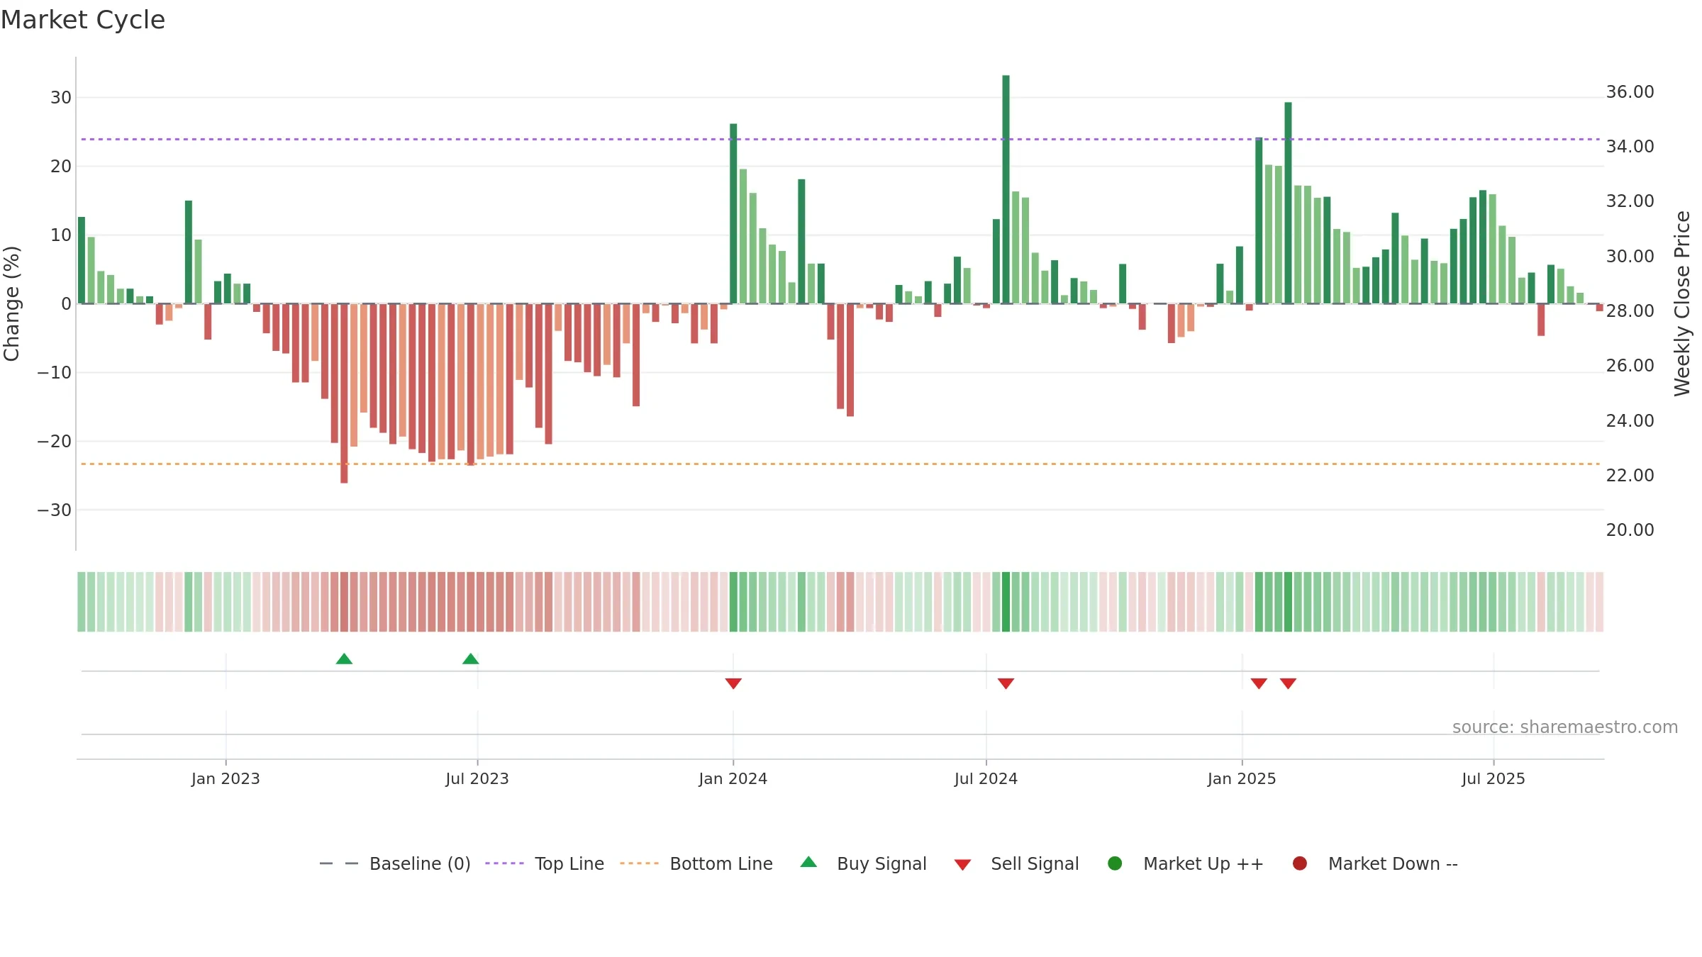
Task: Click the Top Line purple dotted legend marker
Action: pos(504,863)
